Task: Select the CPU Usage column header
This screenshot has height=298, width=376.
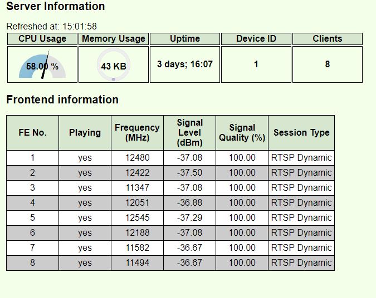Action: point(42,39)
